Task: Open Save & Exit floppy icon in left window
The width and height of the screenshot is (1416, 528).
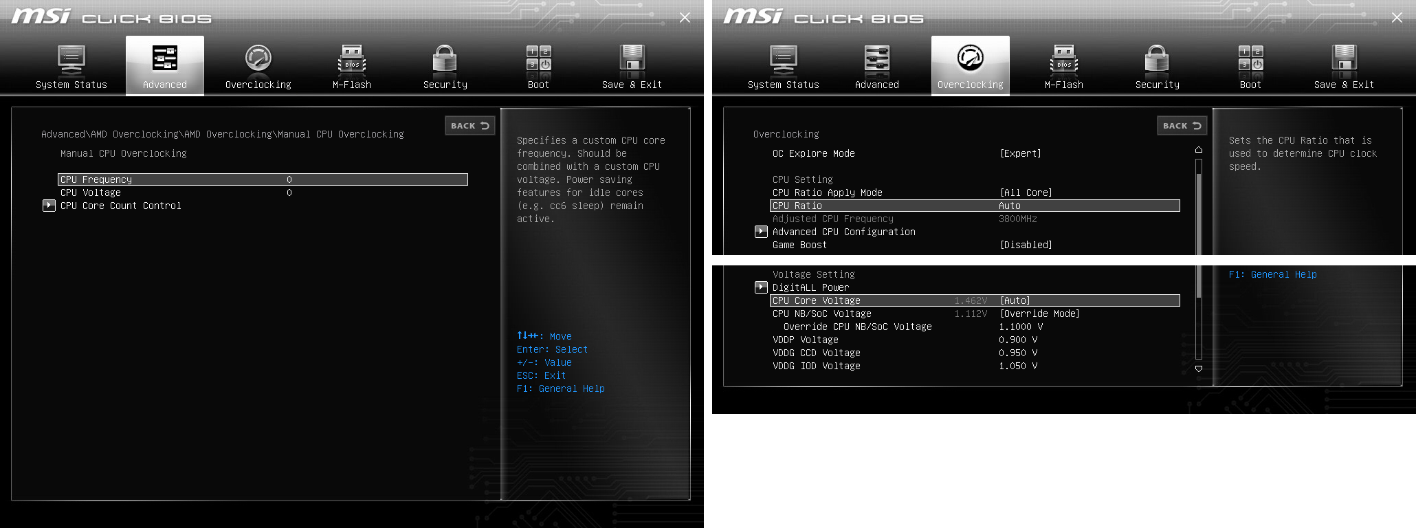Action: coord(632,59)
